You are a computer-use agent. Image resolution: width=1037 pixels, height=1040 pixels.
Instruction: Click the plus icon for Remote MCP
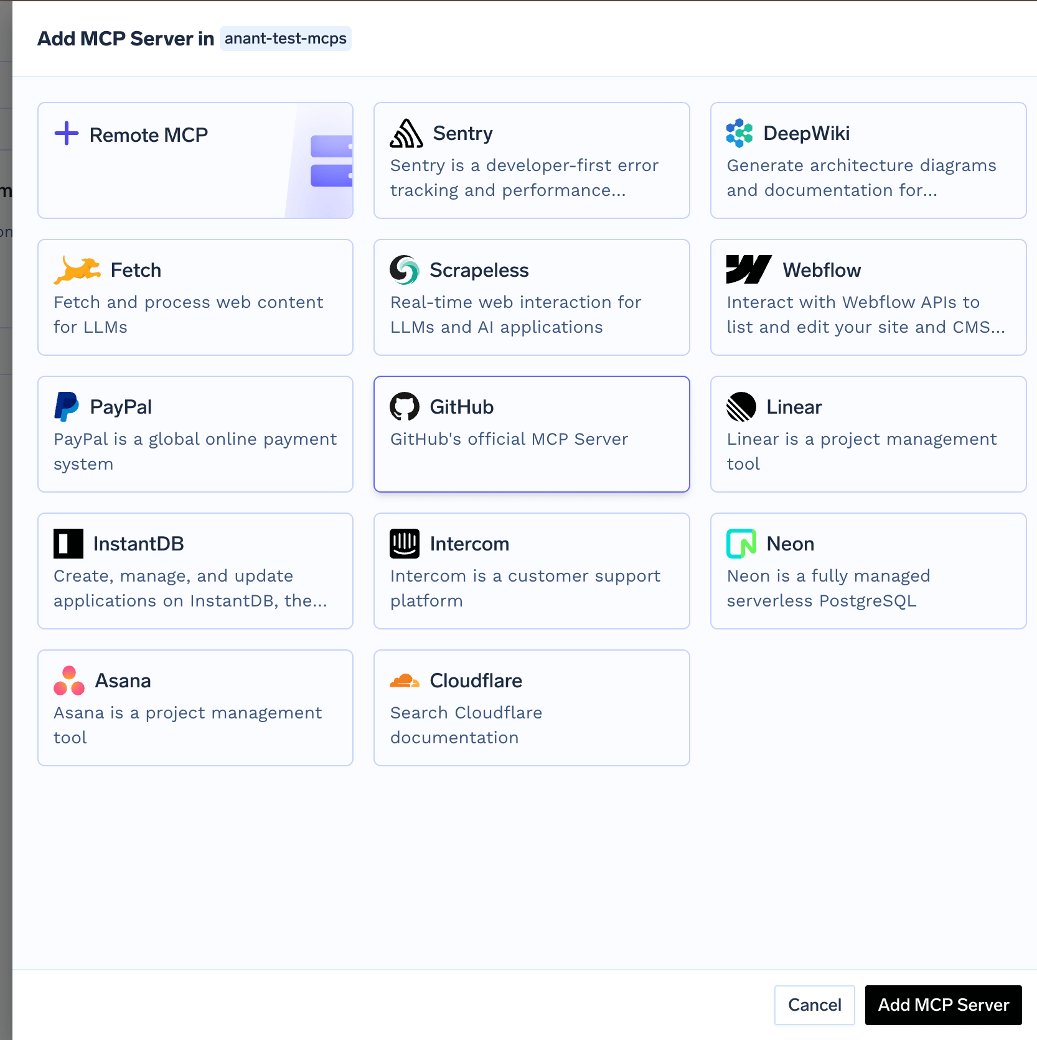click(x=67, y=134)
